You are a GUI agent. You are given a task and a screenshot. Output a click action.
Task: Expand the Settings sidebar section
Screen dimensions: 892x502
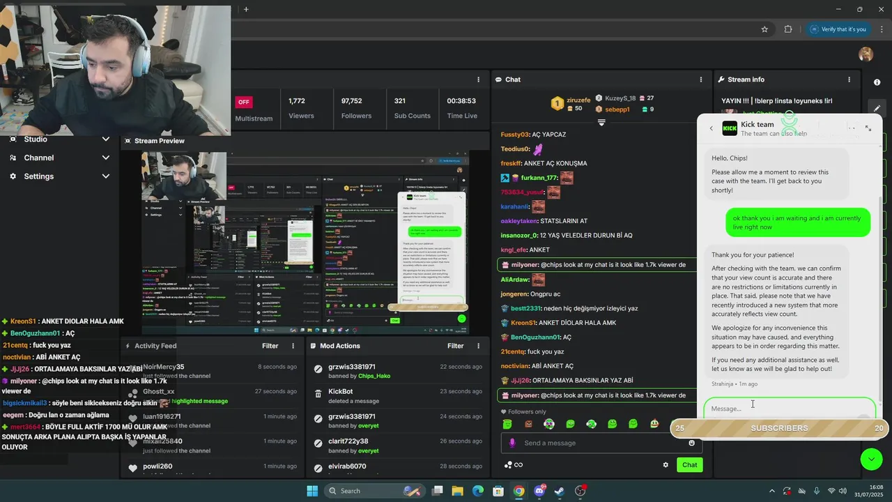(x=105, y=176)
